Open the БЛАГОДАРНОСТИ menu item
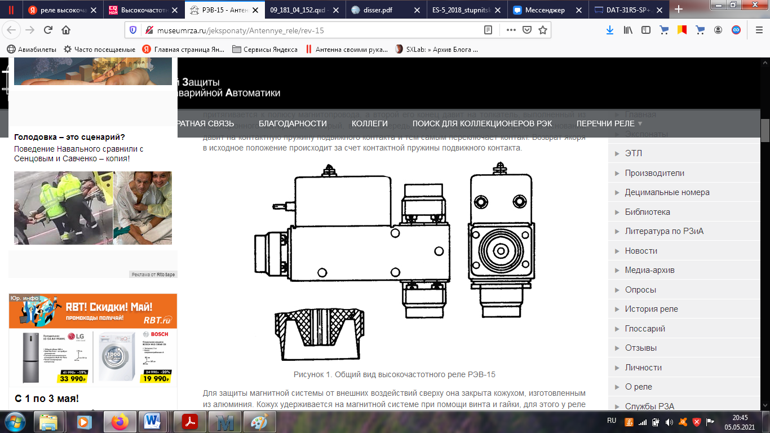Image resolution: width=770 pixels, height=433 pixels. coord(293,123)
